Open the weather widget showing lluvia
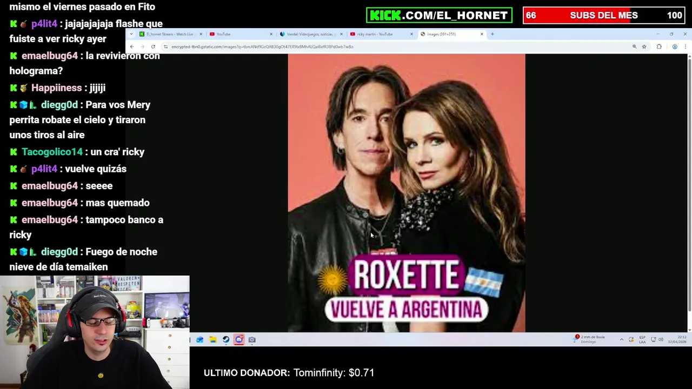 590,339
